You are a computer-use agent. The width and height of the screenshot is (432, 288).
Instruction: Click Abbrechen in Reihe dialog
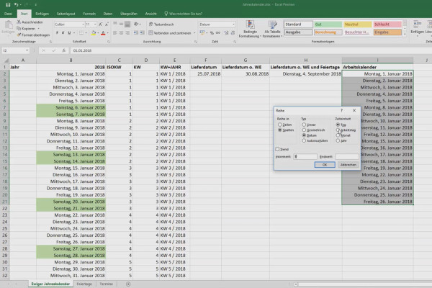point(348,165)
